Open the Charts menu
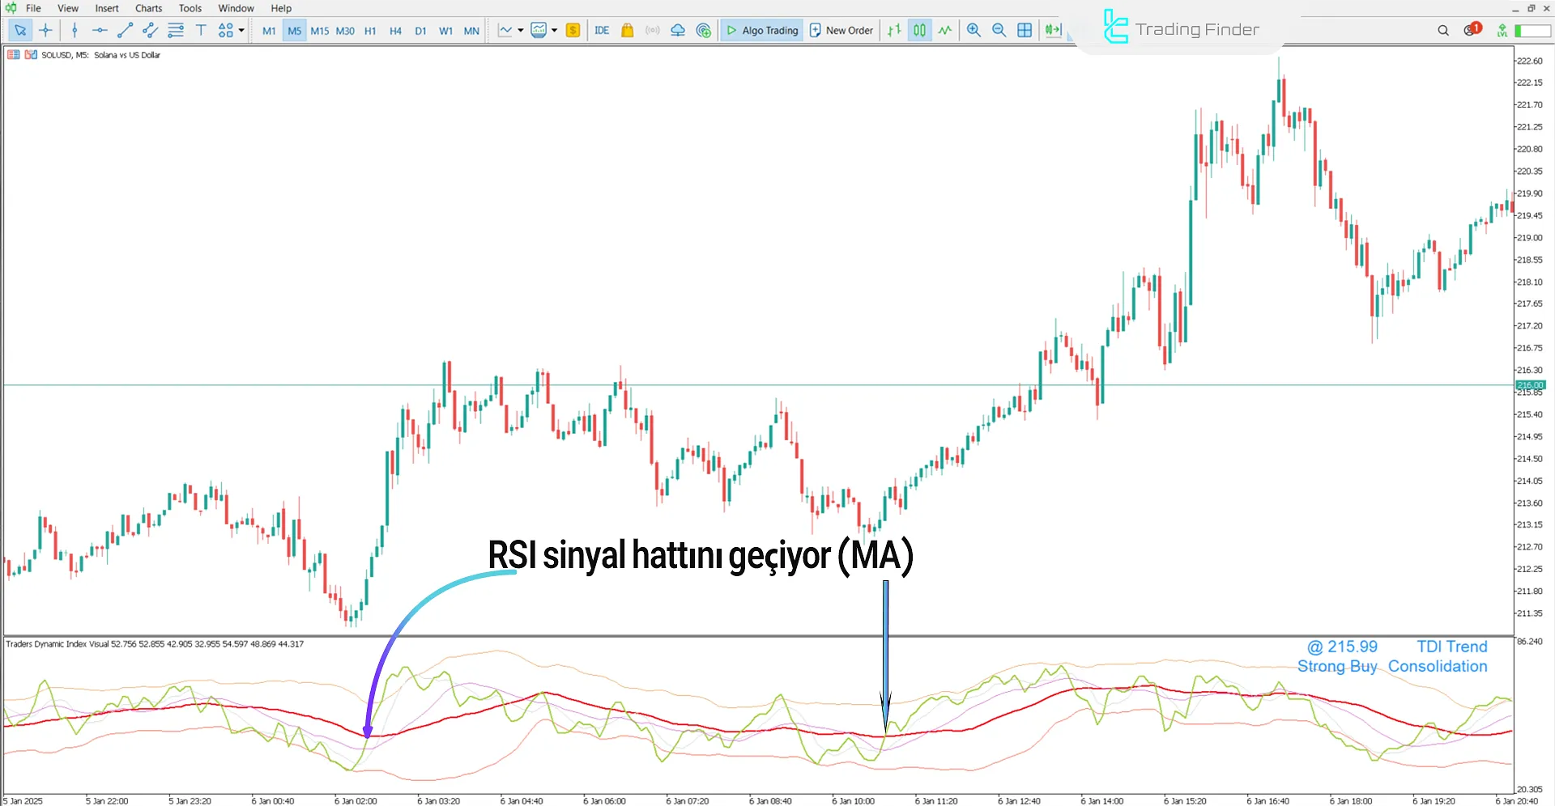The width and height of the screenshot is (1555, 806). 148,8
